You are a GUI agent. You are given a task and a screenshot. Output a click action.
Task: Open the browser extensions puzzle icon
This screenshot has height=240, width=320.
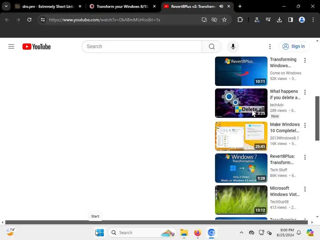240,20
